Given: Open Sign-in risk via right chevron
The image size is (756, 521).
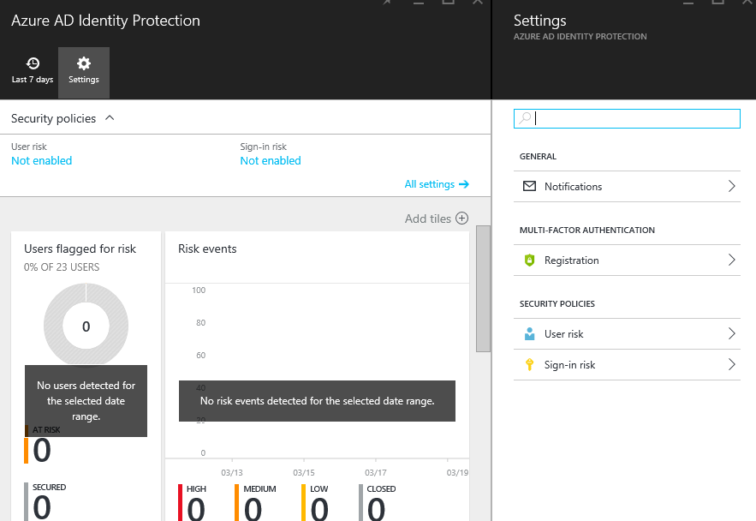Looking at the screenshot, I should 732,365.
